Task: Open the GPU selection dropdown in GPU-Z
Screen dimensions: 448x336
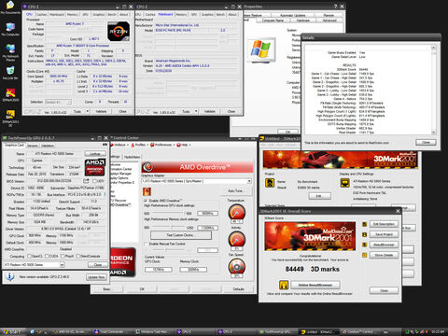Action: pyautogui.click(x=62, y=265)
